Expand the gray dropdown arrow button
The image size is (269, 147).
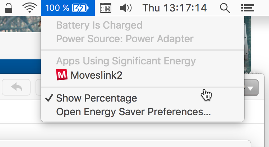pyautogui.click(x=251, y=88)
